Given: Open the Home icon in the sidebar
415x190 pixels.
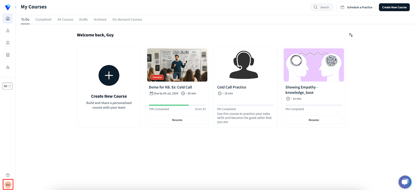Looking at the screenshot, I should coord(8,19).
